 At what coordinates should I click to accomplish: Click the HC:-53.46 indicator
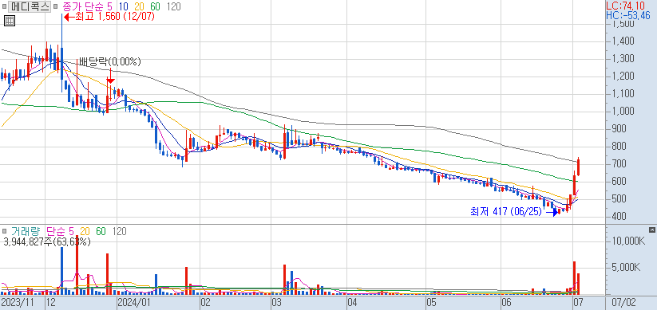(x=628, y=15)
